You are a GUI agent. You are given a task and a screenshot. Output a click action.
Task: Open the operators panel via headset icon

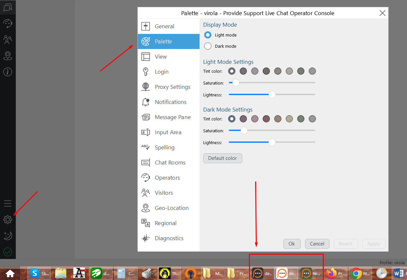8,23
